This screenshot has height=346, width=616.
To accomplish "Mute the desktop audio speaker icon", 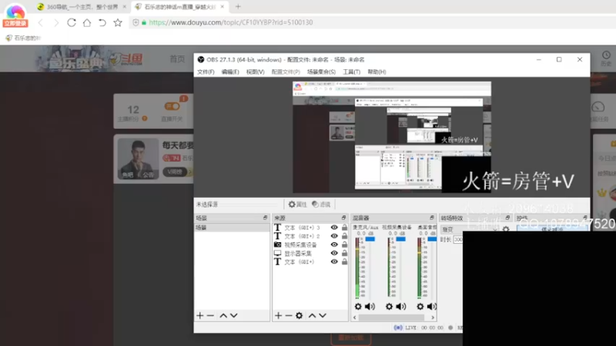I will (x=432, y=306).
